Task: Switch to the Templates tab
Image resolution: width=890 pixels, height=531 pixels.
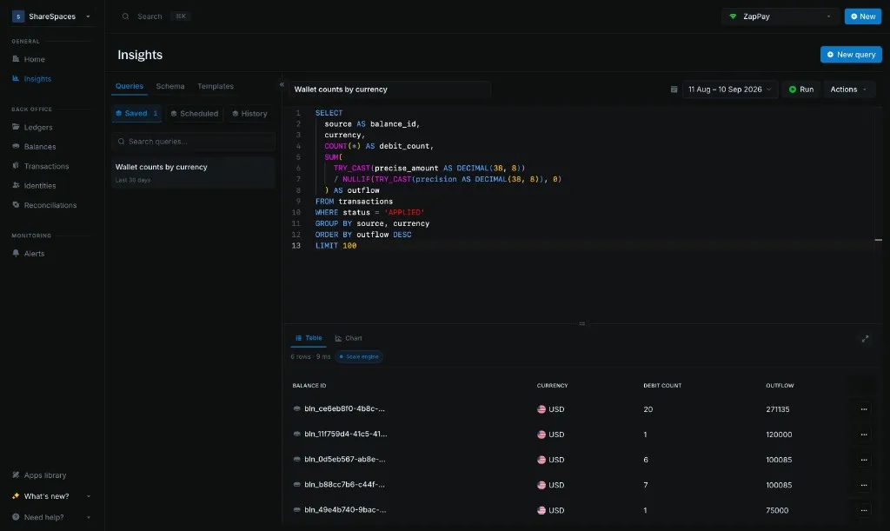Action: click(216, 86)
